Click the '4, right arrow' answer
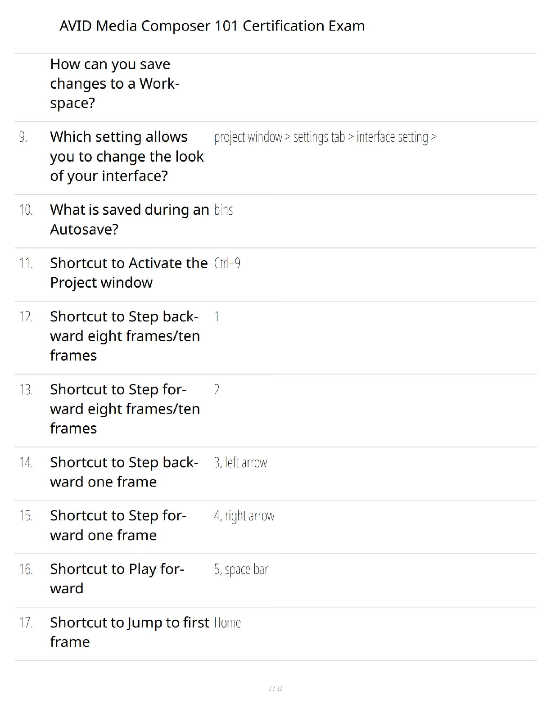This screenshot has height=713, width=551. click(244, 516)
